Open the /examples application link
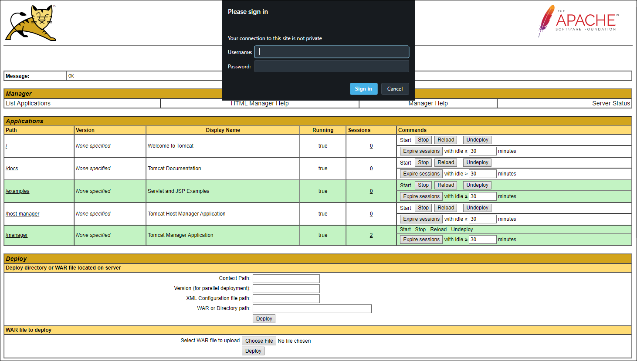This screenshot has width=637, height=361. 17,191
